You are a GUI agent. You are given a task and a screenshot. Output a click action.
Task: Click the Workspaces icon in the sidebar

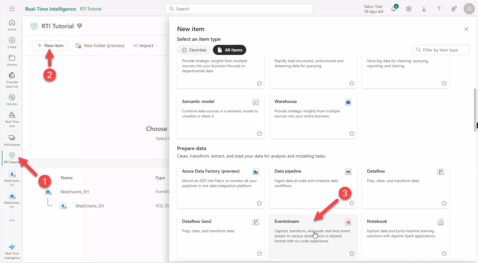(x=12, y=138)
